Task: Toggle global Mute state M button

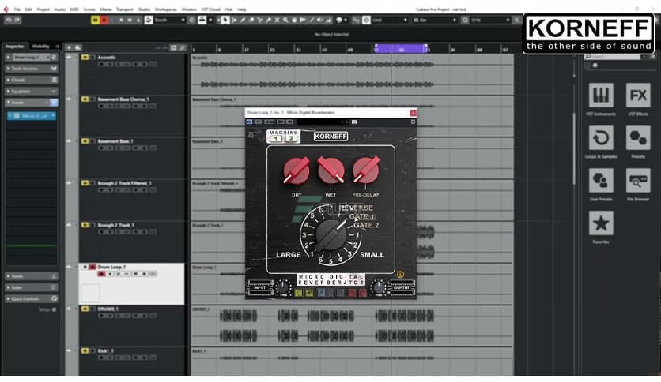Action: click(95, 20)
